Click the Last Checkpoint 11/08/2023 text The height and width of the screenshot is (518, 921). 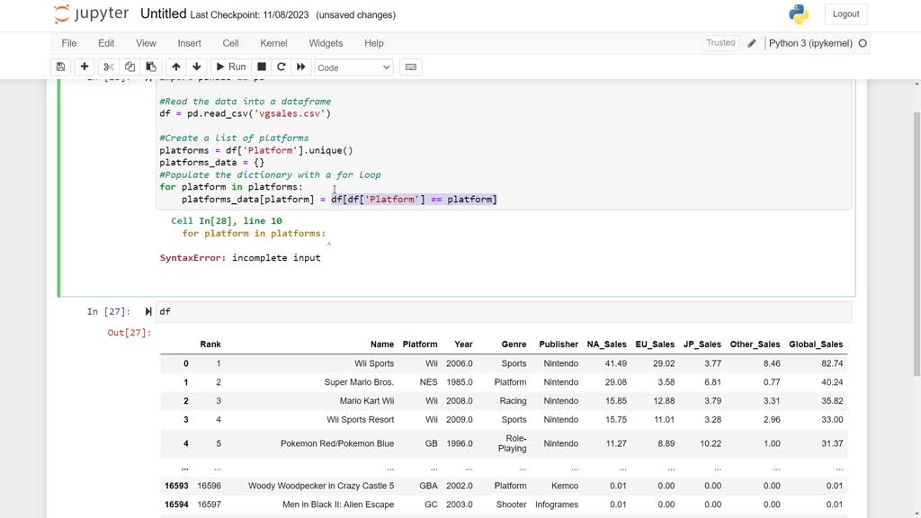249,15
